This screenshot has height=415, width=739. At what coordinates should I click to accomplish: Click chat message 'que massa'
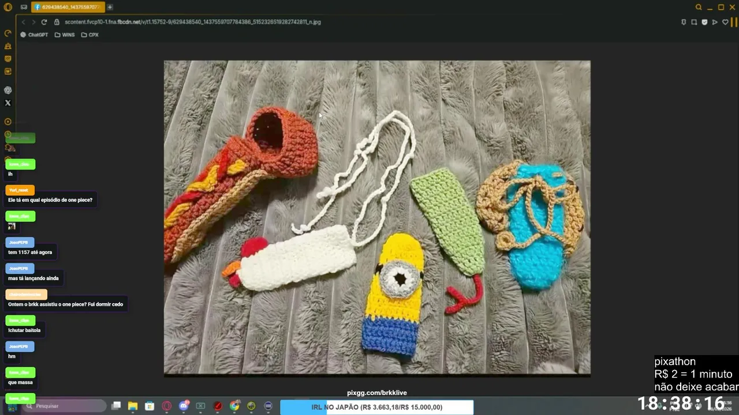click(20, 382)
